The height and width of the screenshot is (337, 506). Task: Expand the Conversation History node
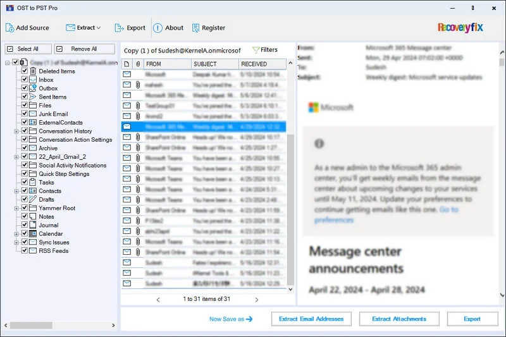point(16,132)
